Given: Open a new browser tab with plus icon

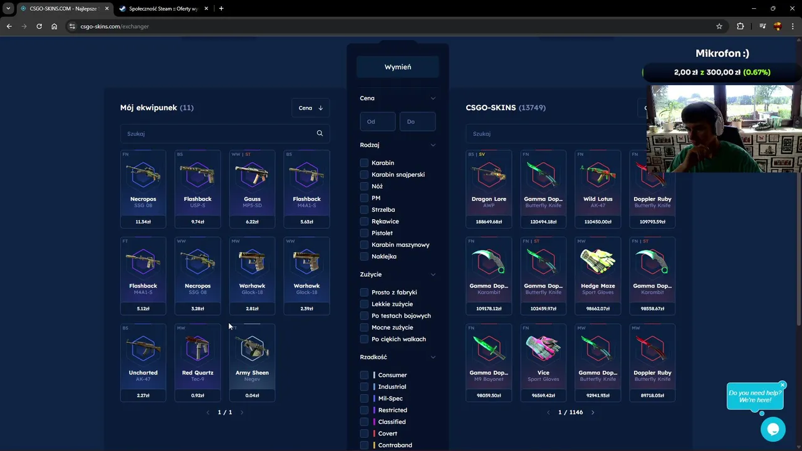Looking at the screenshot, I should 221,9.
